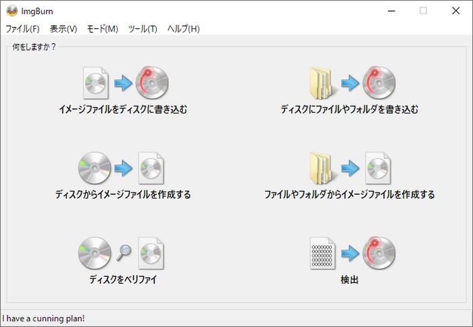Click the disc icon above ディスクをベリファイ
The width and height of the screenshot is (473, 327).
(95, 253)
